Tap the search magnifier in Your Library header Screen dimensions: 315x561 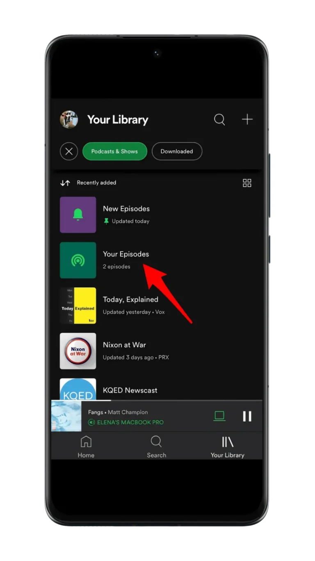click(219, 120)
